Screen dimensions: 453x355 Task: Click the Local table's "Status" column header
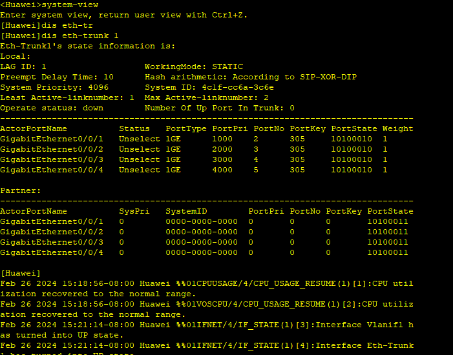pyautogui.click(x=134, y=128)
